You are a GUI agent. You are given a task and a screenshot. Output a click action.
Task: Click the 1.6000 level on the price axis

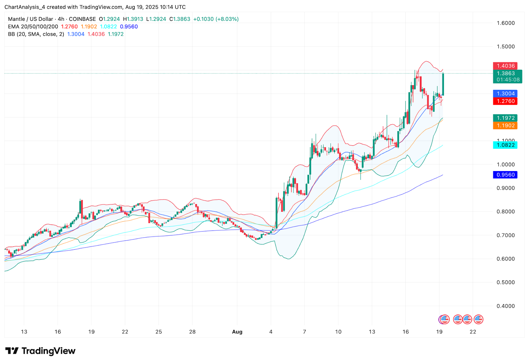click(506, 23)
